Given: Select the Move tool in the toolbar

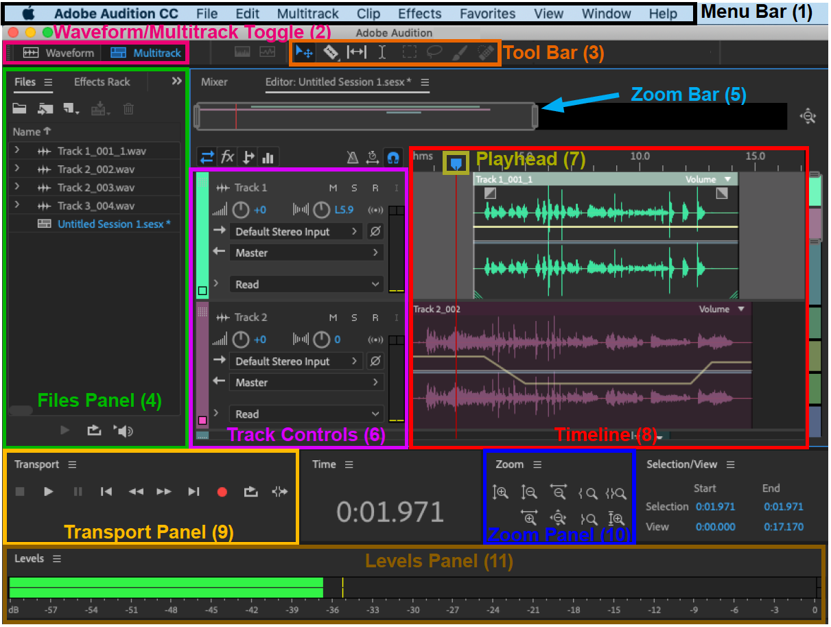Looking at the screenshot, I should tap(304, 51).
